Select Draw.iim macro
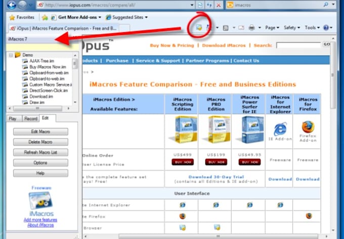Screen dimensions: 344x239 (x=33, y=102)
